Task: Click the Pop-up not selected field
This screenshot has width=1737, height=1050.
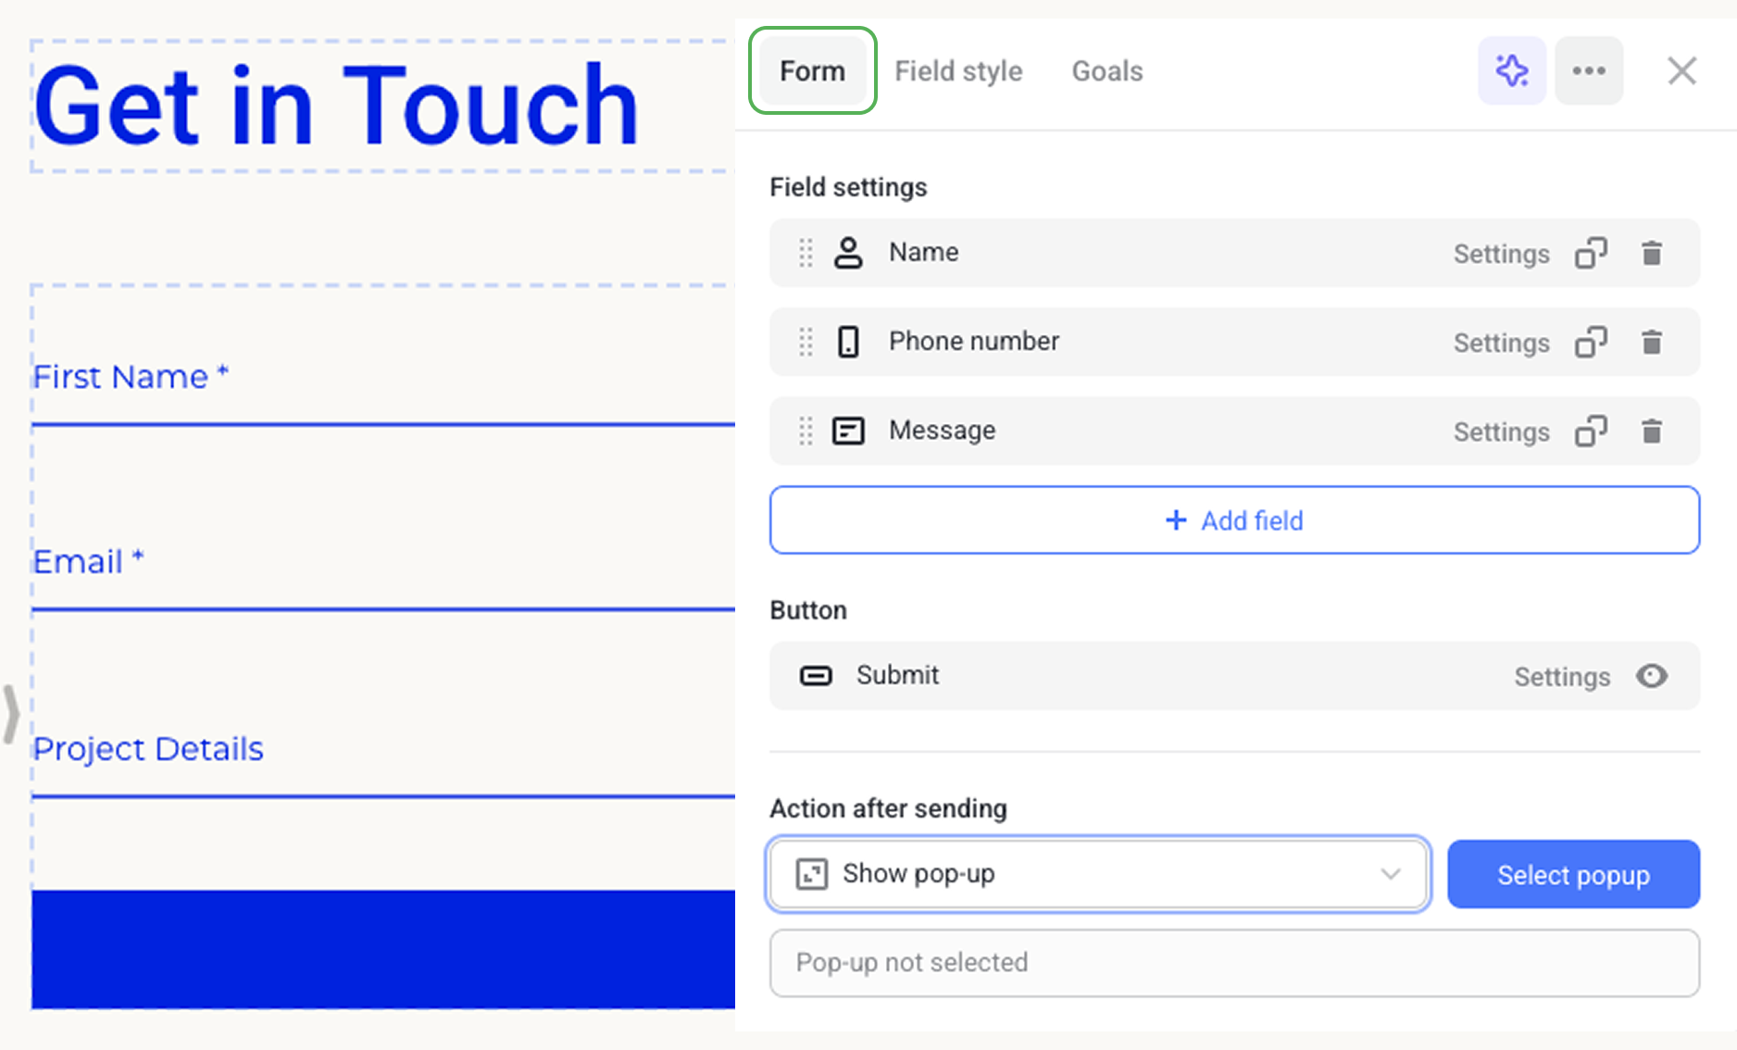Action: tap(1234, 963)
